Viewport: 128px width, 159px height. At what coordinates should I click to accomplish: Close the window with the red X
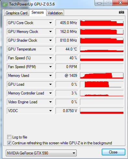click(x=120, y=3)
